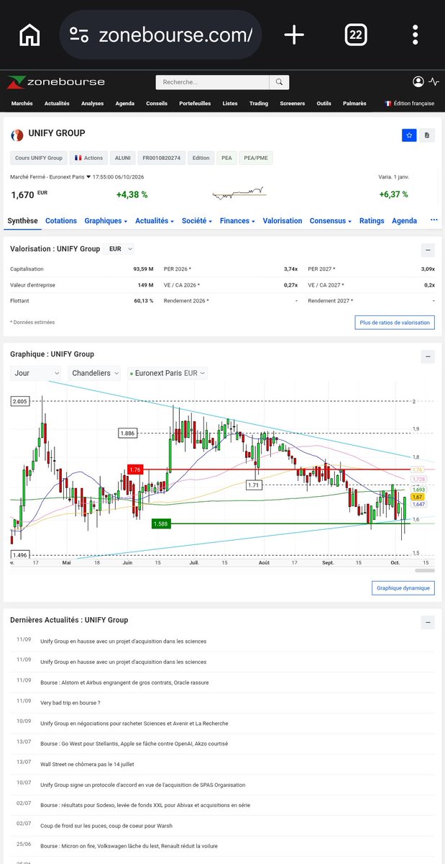Click the PEA/PME tag

(x=257, y=158)
